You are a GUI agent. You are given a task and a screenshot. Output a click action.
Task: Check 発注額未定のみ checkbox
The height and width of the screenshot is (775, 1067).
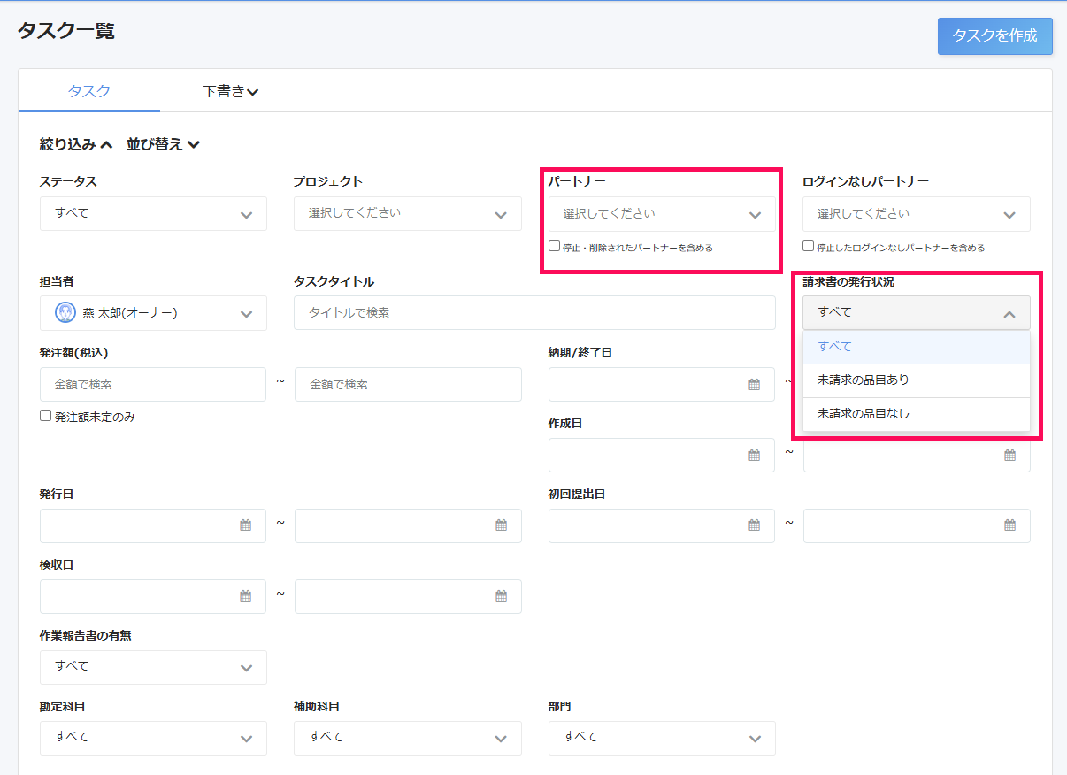coord(46,416)
